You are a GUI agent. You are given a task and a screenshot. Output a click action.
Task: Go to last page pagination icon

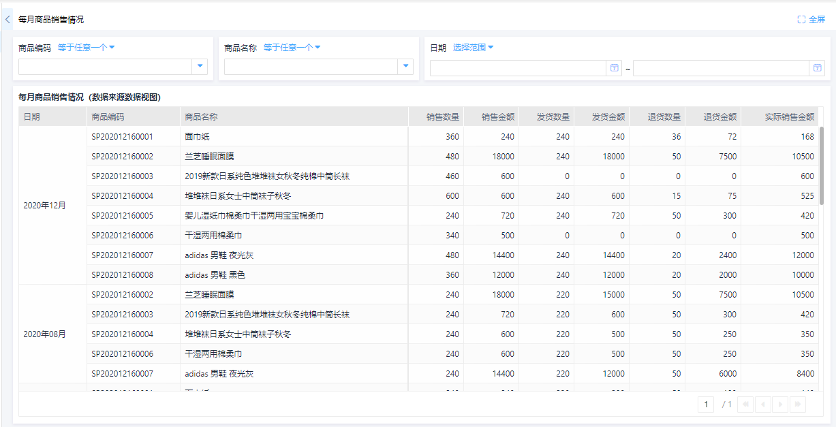point(797,405)
